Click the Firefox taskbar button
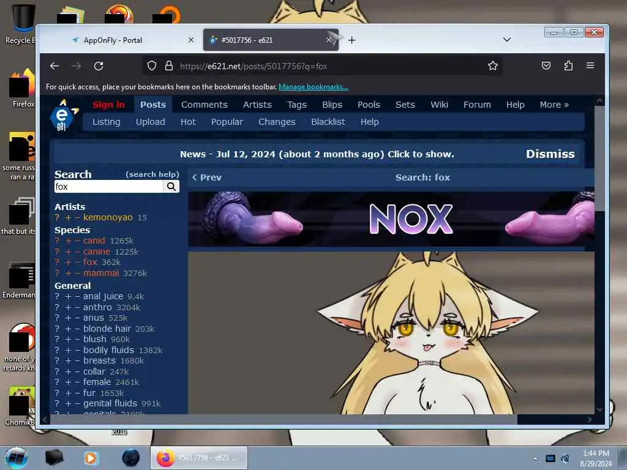Screen dimensions: 627x470 click(x=199, y=458)
